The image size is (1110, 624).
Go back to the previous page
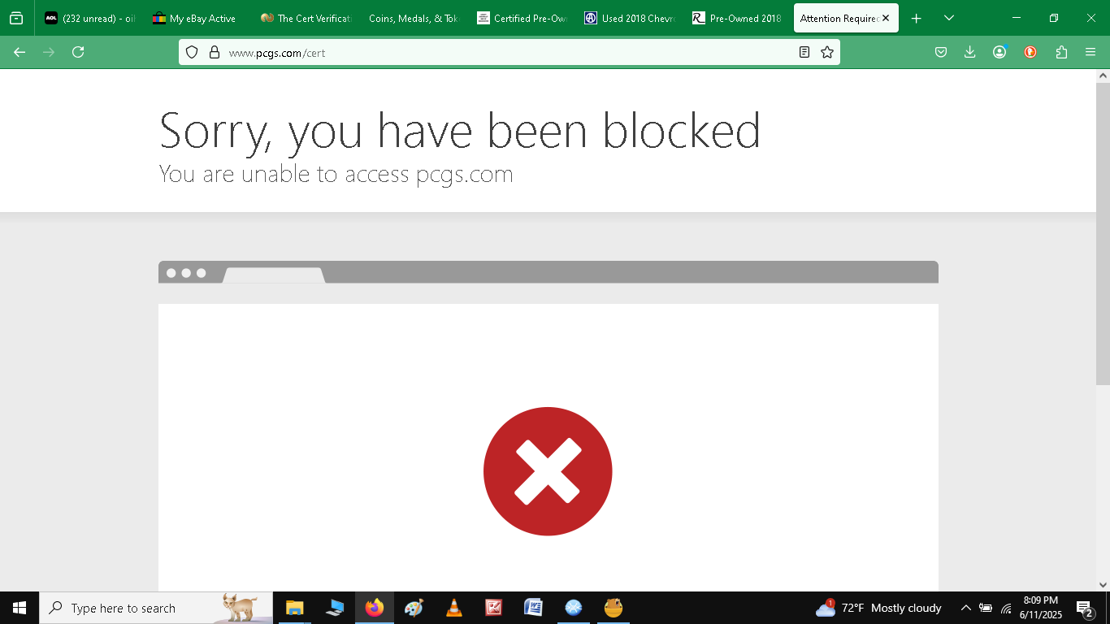pyautogui.click(x=20, y=52)
